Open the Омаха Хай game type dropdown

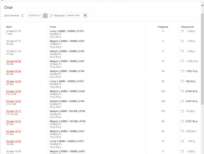[x=77, y=15]
